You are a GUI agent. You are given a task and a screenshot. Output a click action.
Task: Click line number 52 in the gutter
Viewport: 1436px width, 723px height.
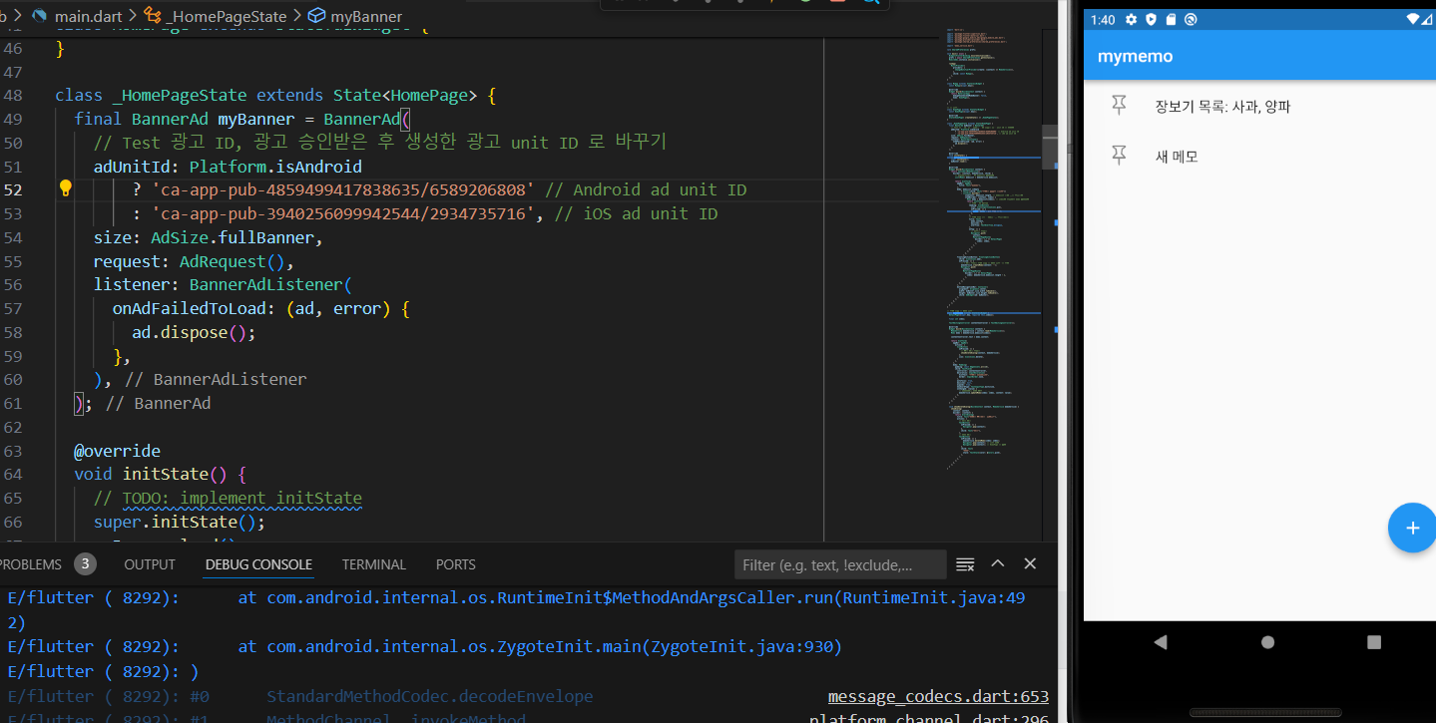13,189
